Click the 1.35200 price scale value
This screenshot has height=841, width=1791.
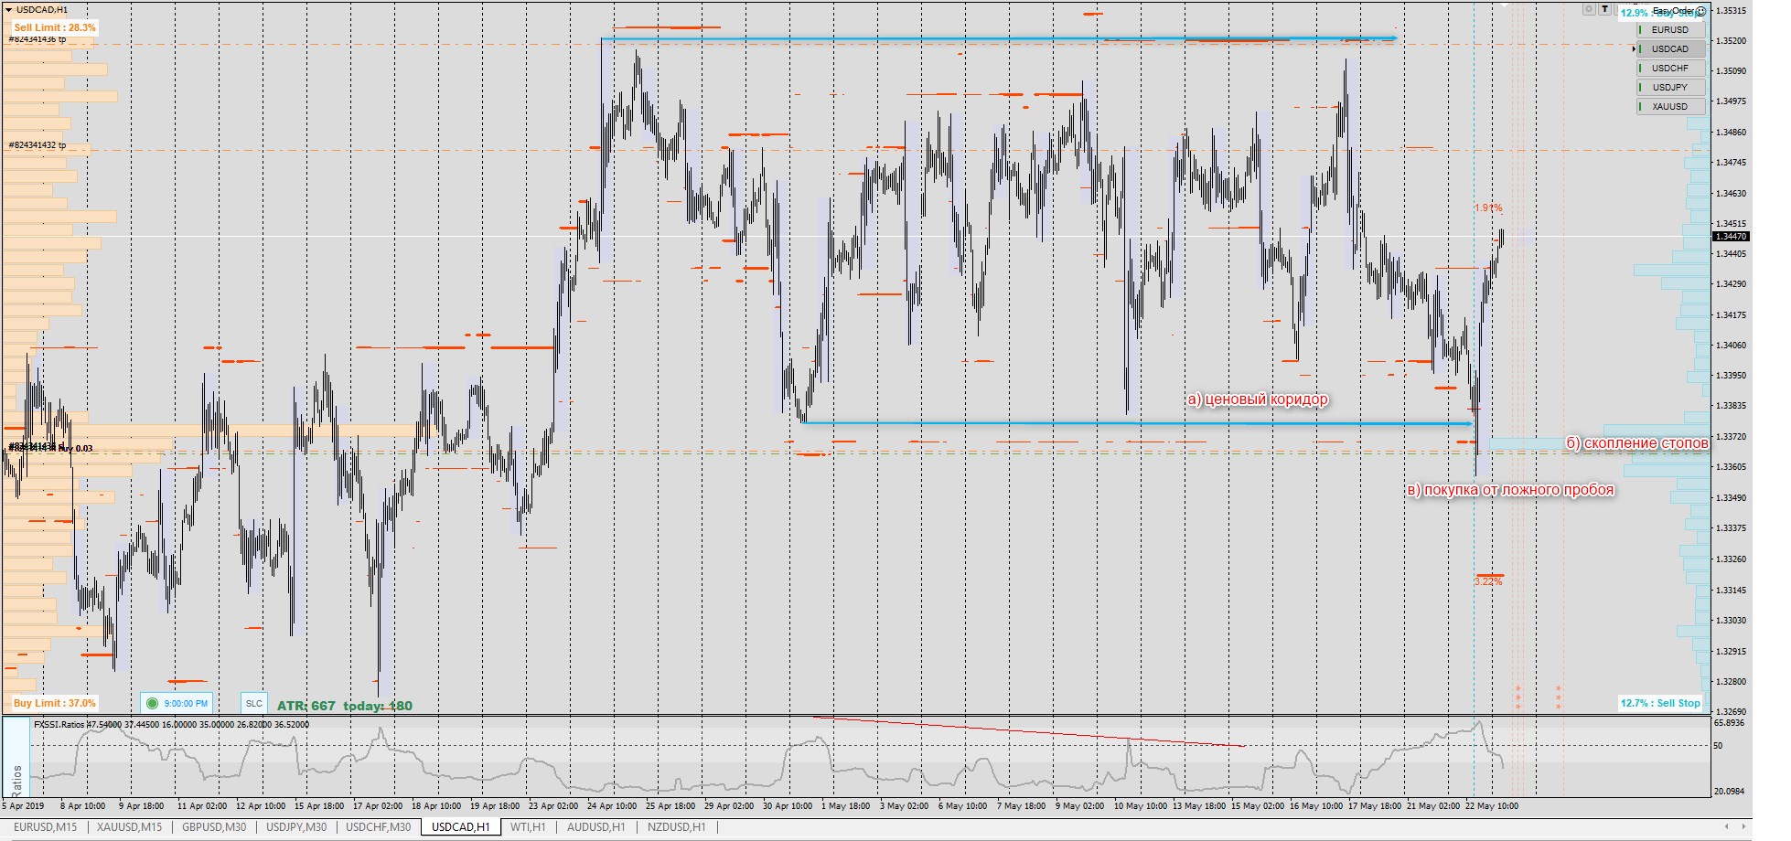pyautogui.click(x=1731, y=41)
